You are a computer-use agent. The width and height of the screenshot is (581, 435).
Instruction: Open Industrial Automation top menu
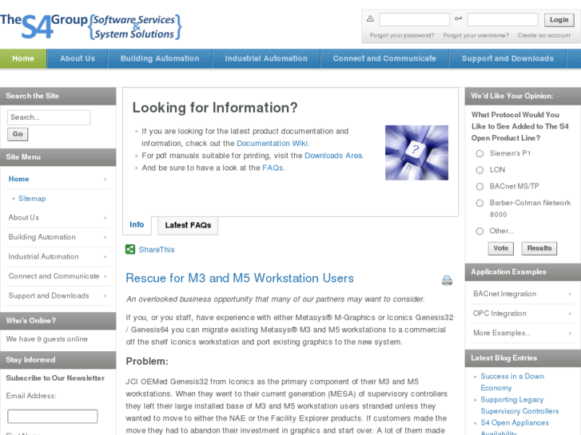tap(266, 58)
